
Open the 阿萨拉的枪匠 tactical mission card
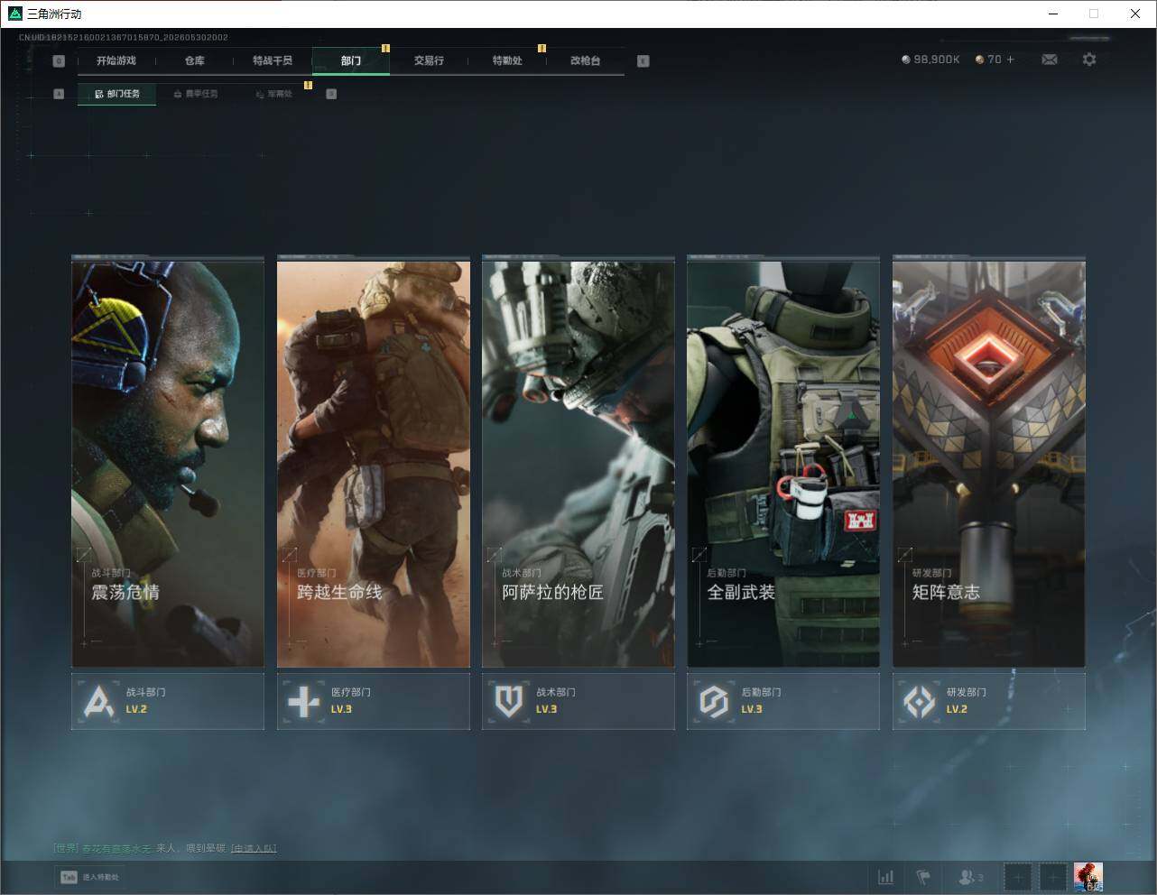(578, 464)
